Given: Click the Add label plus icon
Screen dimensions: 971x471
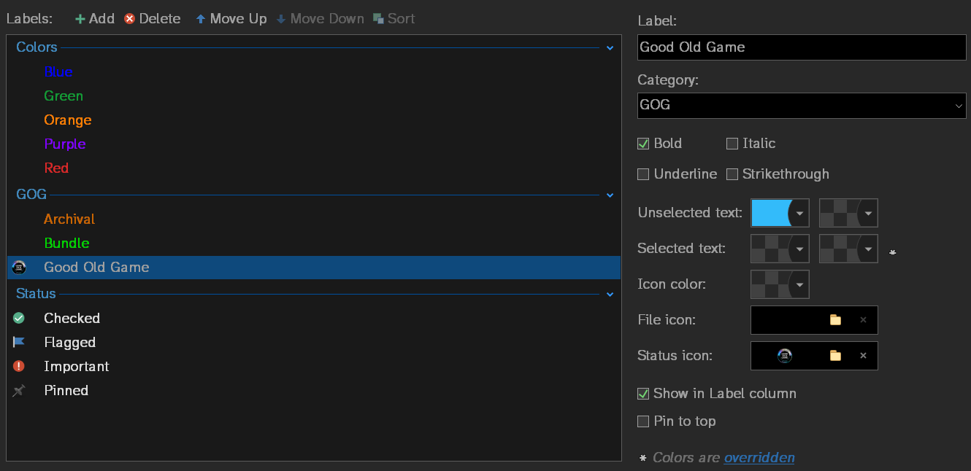Looking at the screenshot, I should click(x=80, y=19).
